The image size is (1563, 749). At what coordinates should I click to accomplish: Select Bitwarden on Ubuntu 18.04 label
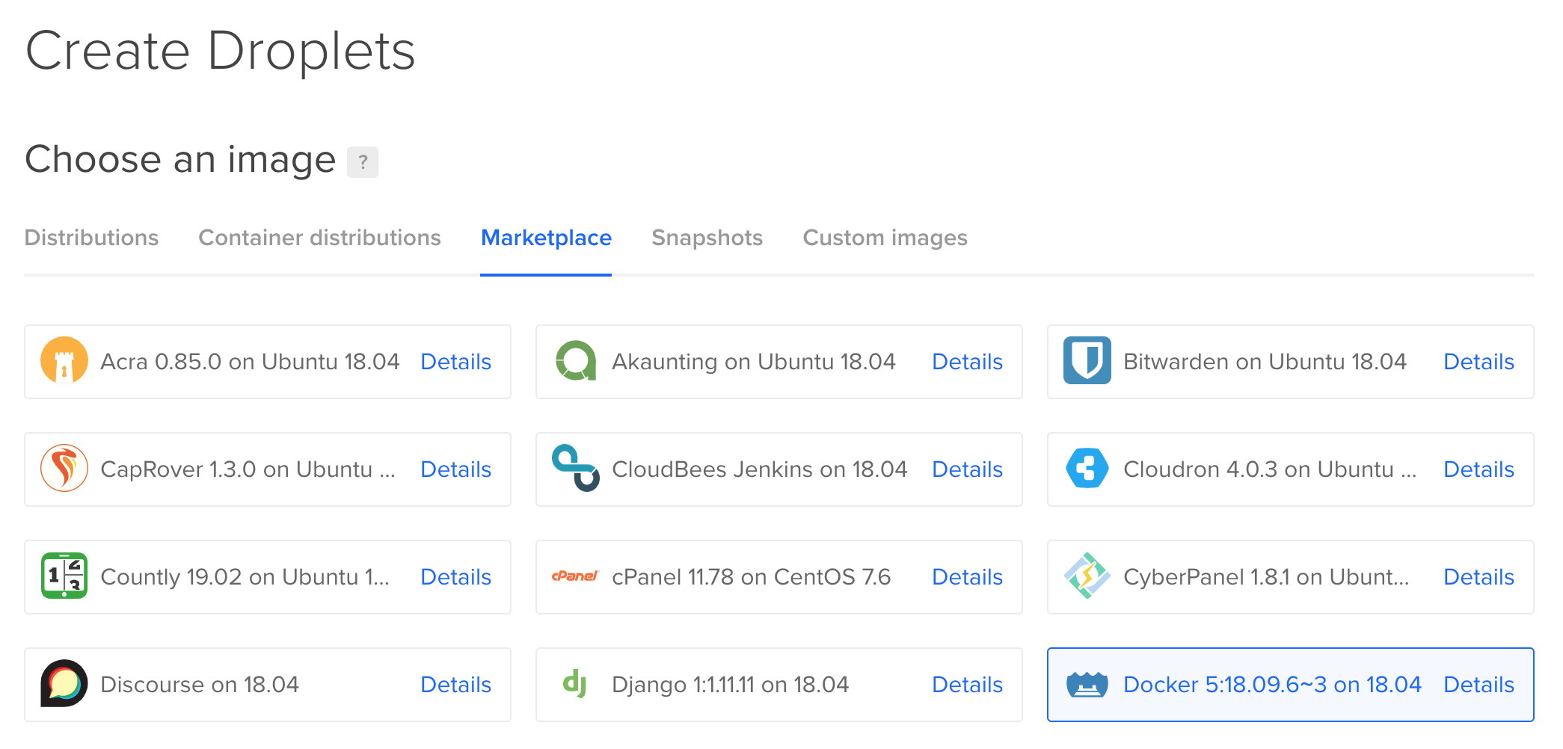1265,362
